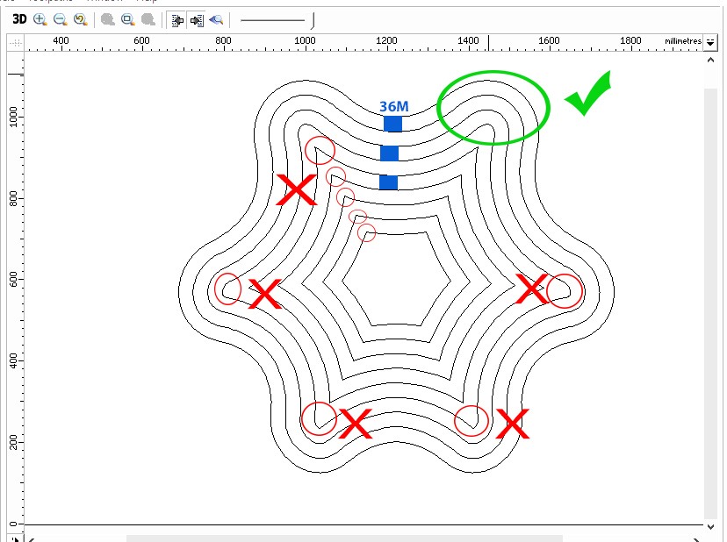Click the millimetres label on ruler
The height and width of the screenshot is (542, 727).
683,41
